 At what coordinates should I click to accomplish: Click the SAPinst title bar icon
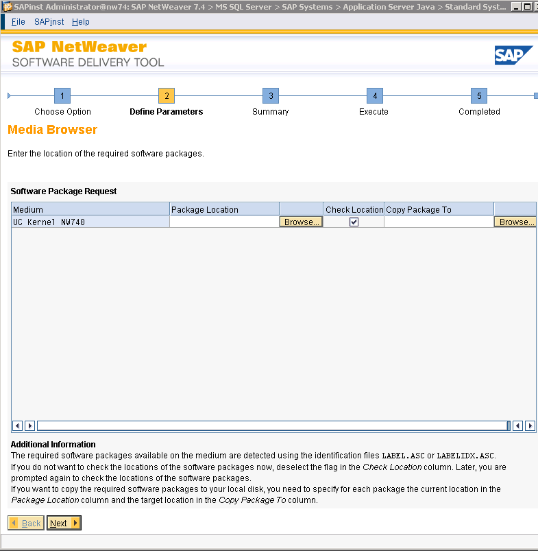pos(7,7)
